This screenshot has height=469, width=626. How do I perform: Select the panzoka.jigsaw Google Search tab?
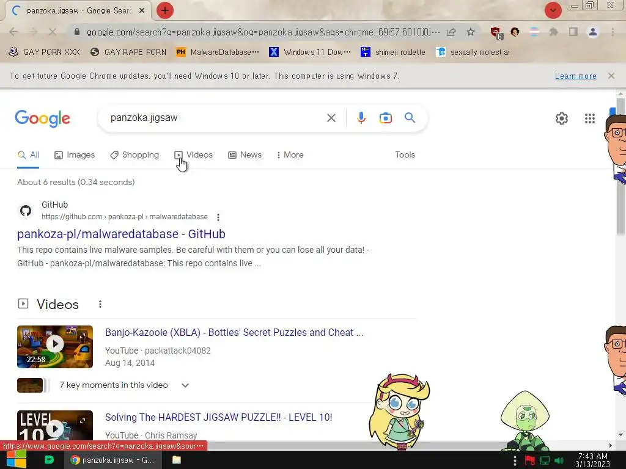click(x=79, y=11)
